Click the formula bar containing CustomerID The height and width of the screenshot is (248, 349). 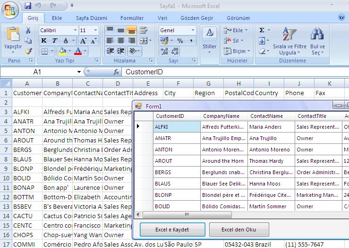click(235, 72)
